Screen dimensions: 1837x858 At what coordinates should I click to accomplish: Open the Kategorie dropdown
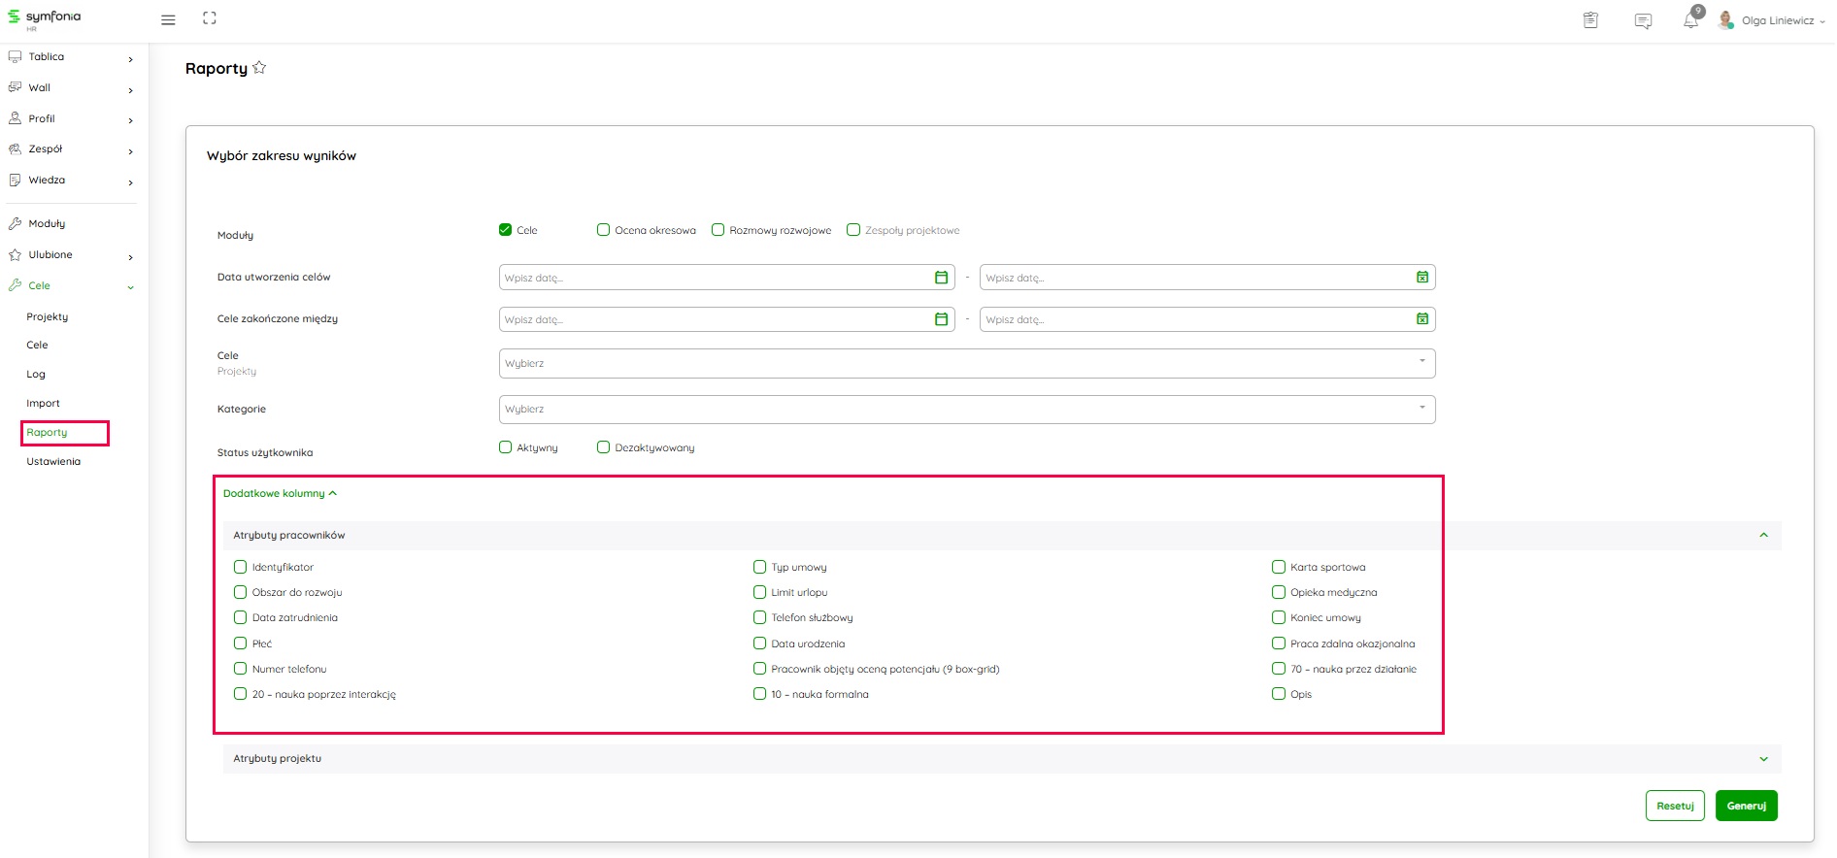[966, 410]
